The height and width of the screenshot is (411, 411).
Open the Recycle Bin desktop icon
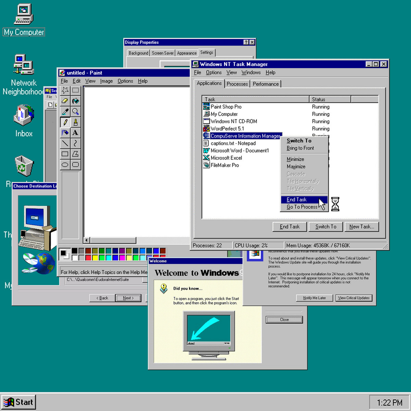pos(24,166)
